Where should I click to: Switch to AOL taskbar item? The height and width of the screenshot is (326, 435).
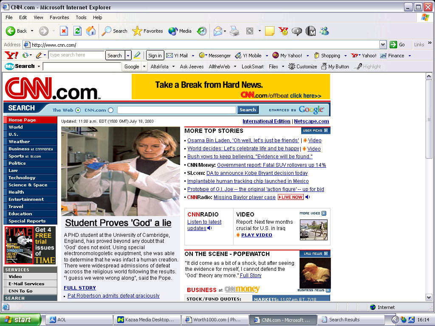pyautogui.click(x=79, y=320)
